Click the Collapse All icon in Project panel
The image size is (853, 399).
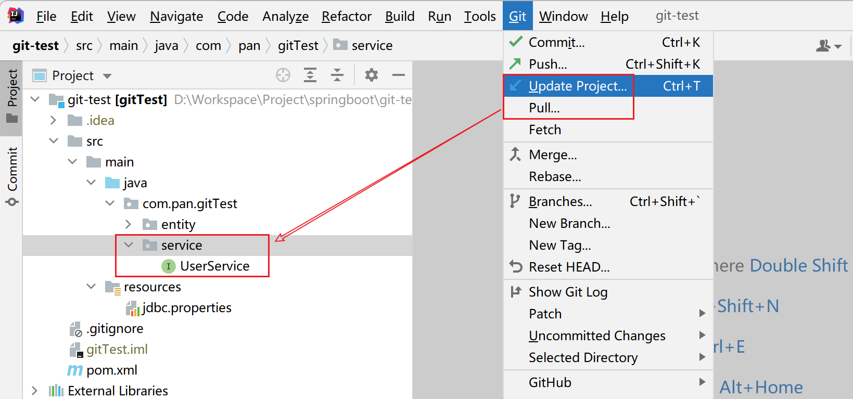pyautogui.click(x=337, y=75)
